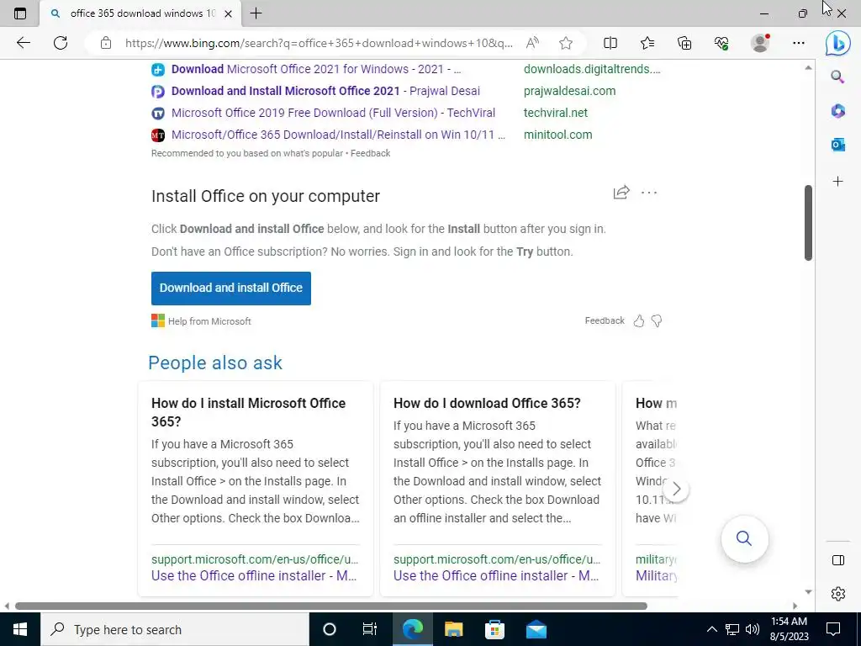The width and height of the screenshot is (861, 646).
Task: Show hidden system tray icons
Action: [711, 629]
